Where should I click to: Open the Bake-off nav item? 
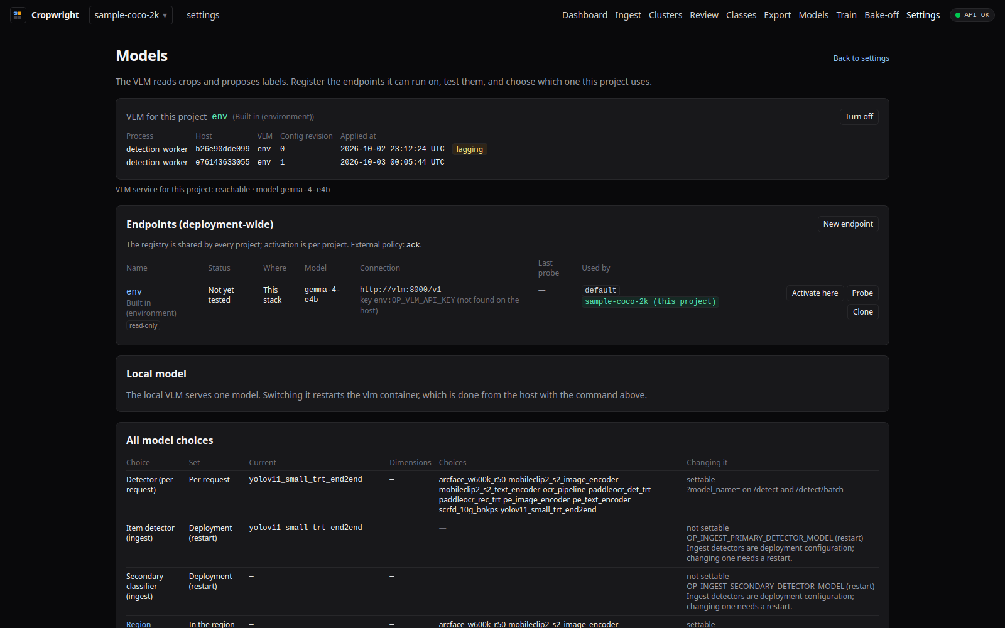[881, 15]
